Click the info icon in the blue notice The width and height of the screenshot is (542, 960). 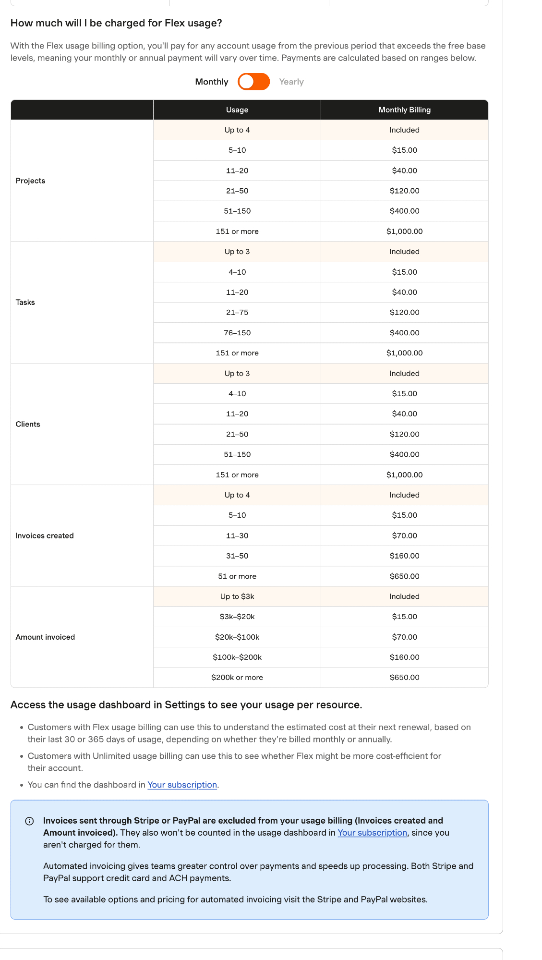click(x=29, y=821)
